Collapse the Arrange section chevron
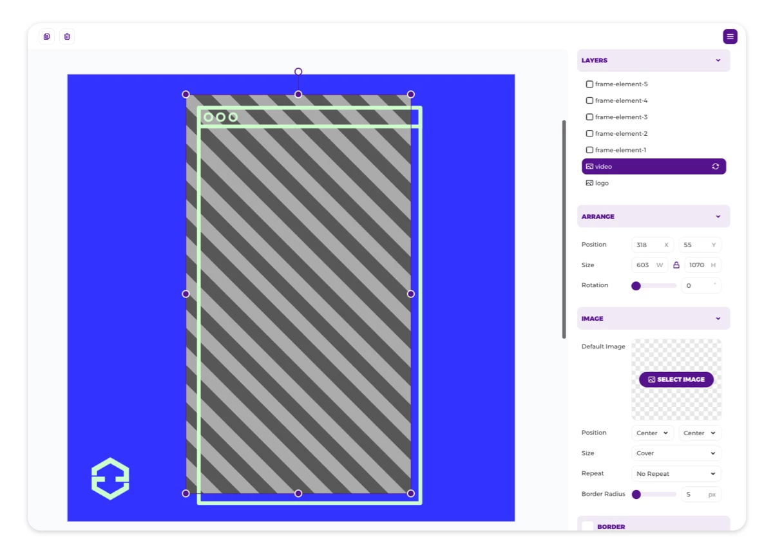Image resolution: width=773 pixels, height=555 pixels. point(718,216)
